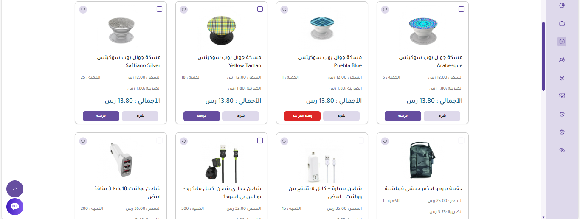
Task: Select the Puebla Blue product checkbox
Action: [x=360, y=9]
